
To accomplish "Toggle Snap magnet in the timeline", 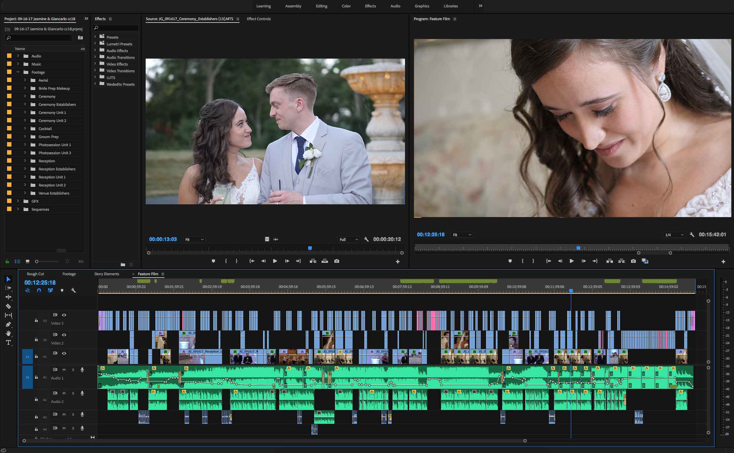I will (39, 290).
